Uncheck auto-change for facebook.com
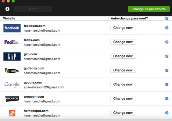The width and height of the screenshot is (172, 121). (167, 28)
